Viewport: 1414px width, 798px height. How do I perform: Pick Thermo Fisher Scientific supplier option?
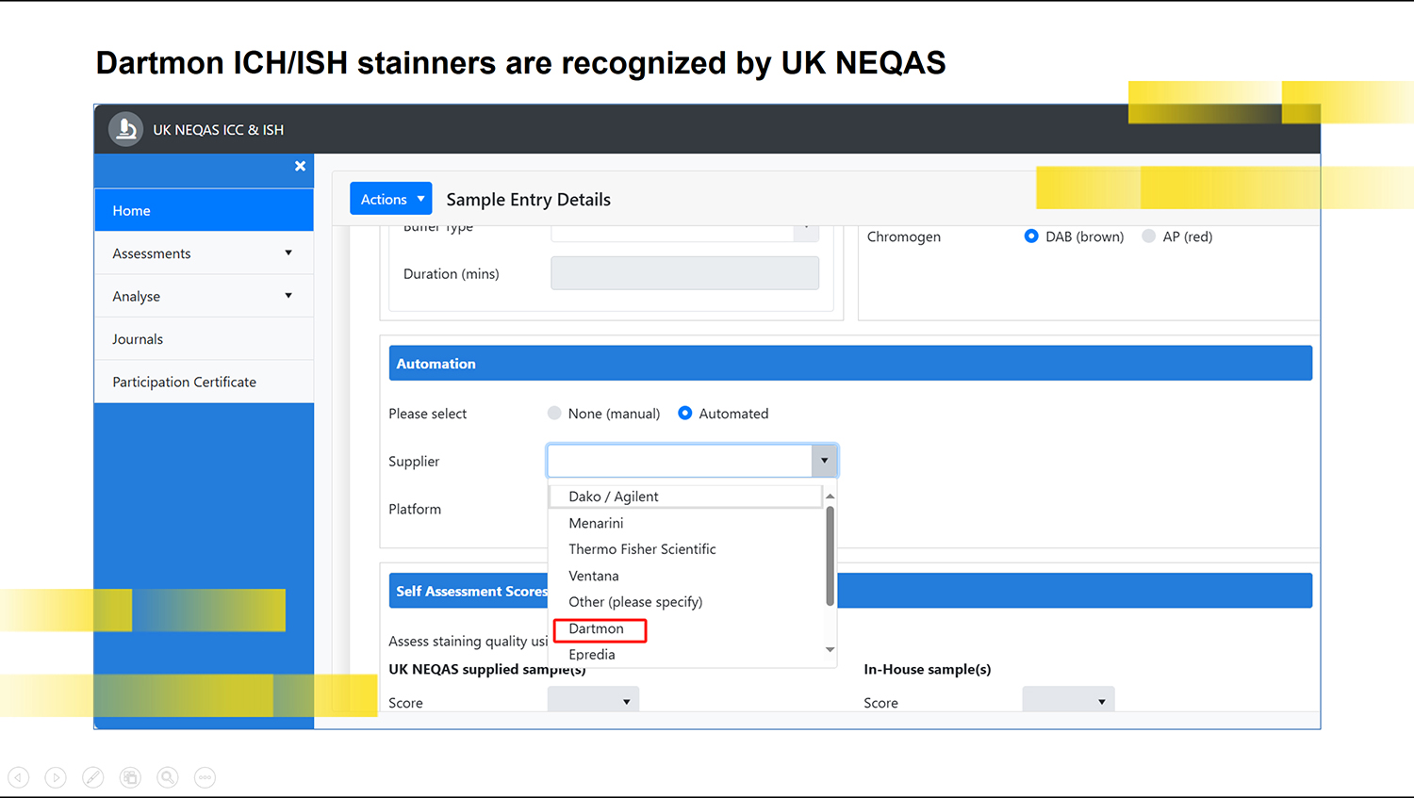685,549
